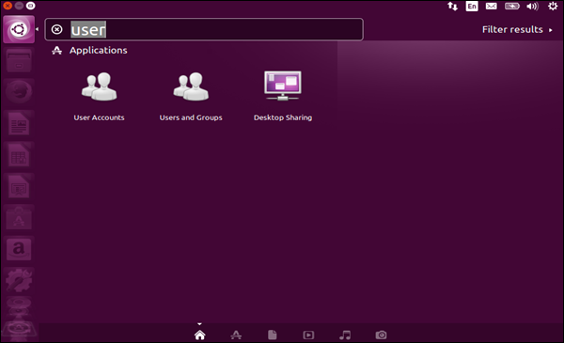This screenshot has width=564, height=343.
Task: Switch to the Files lens
Action: point(273,335)
